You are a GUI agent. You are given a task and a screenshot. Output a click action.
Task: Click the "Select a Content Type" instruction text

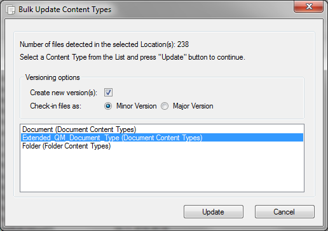[x=132, y=57]
